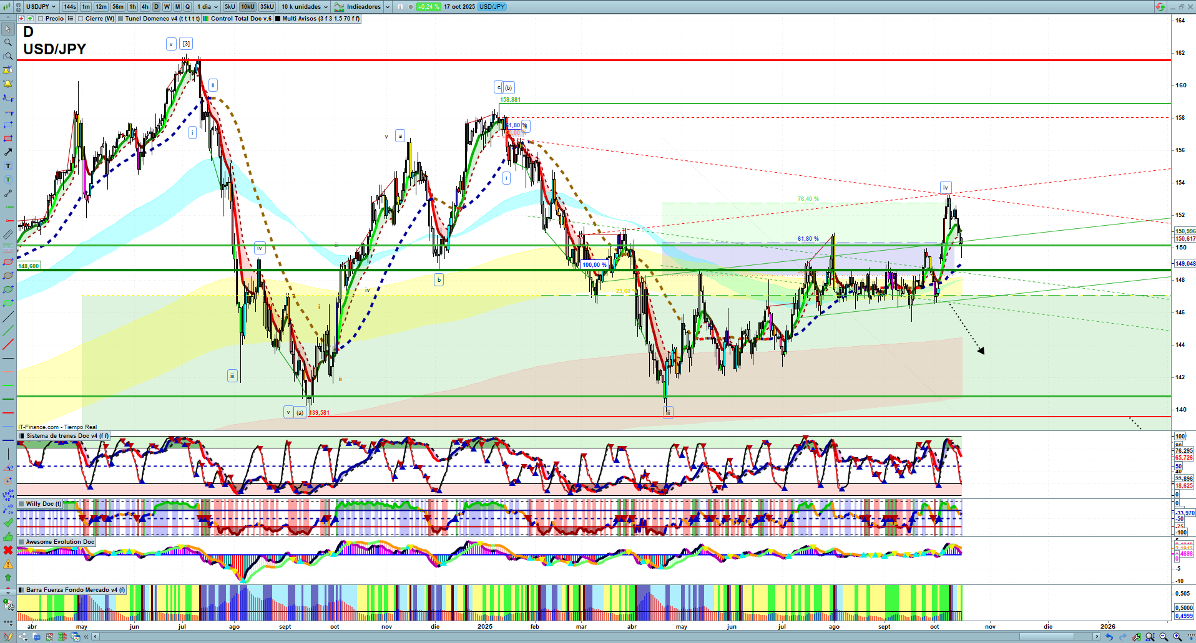The height and width of the screenshot is (643, 1196).
Task: Expand the 1 día timeframe dropdown
Action: (x=208, y=7)
